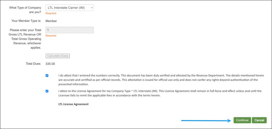Click the 'Your Member Type is' label
The image size is (272, 129).
26,21
